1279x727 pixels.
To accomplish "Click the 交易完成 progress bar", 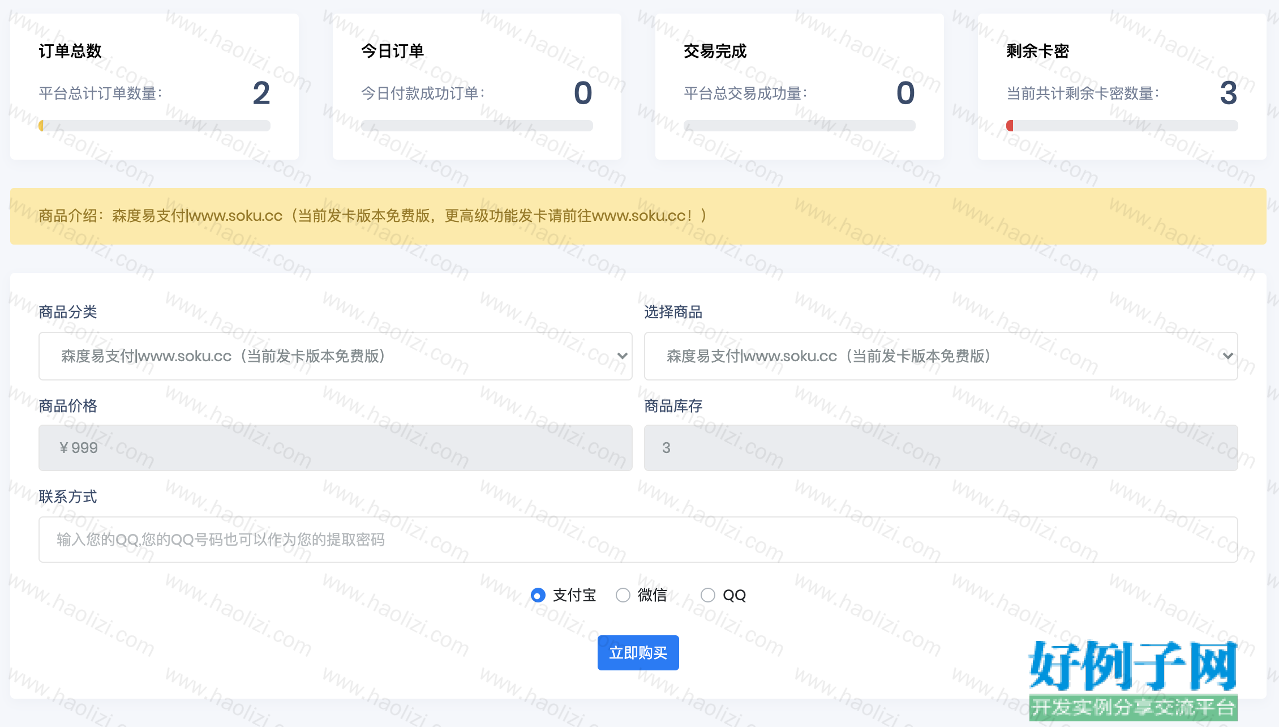I will (x=800, y=126).
